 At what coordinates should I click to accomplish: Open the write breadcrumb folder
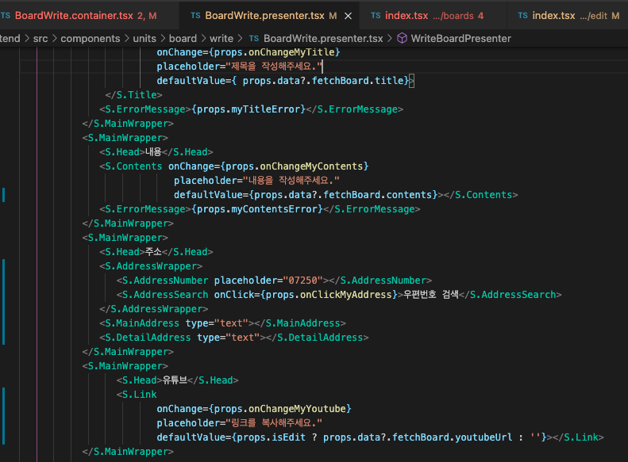click(x=222, y=38)
